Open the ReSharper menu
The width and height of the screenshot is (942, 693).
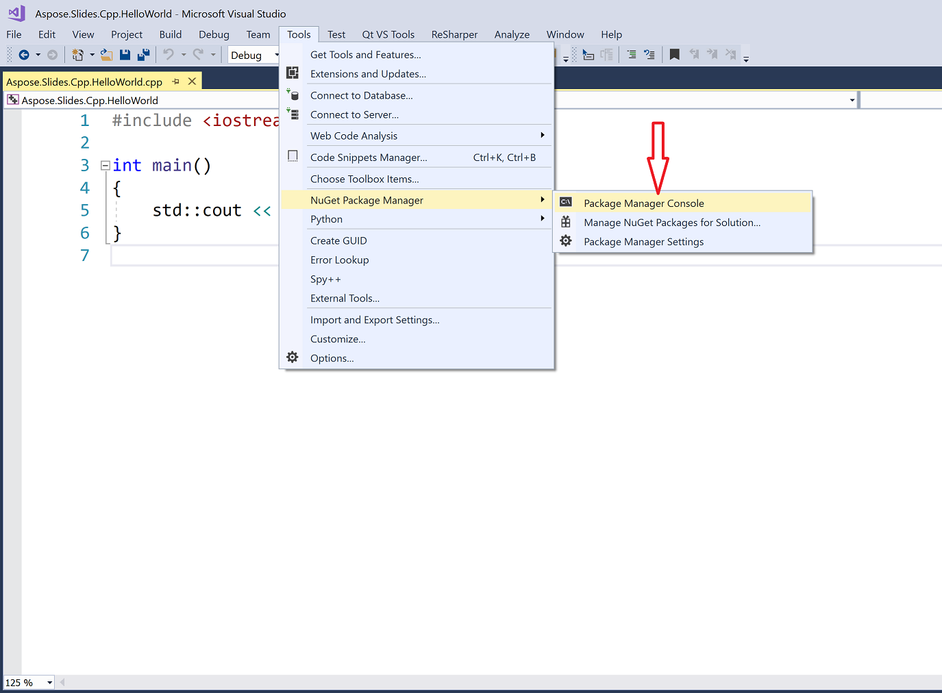coord(454,34)
